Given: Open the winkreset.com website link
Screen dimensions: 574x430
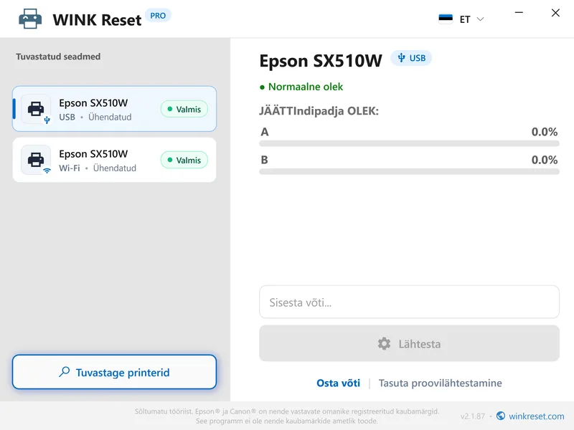Looking at the screenshot, I should coord(536,416).
